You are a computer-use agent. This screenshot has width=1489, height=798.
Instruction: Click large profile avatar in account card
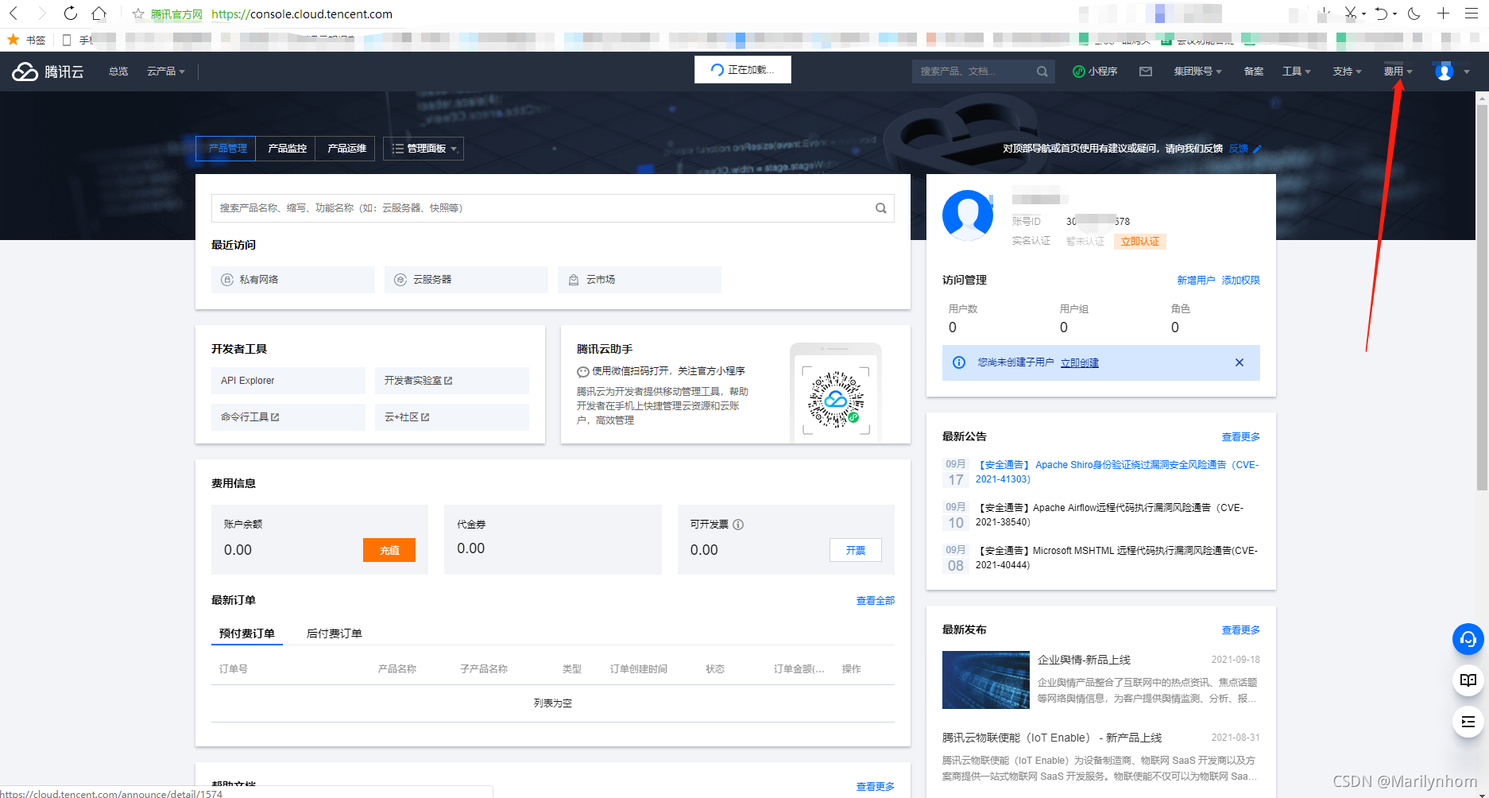click(967, 215)
